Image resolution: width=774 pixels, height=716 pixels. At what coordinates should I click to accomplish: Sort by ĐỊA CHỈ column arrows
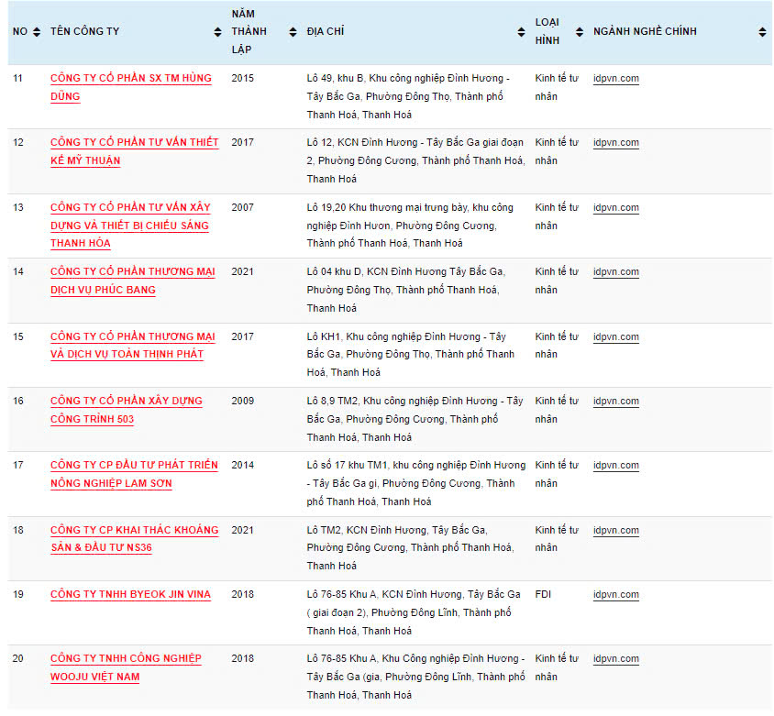point(521,32)
